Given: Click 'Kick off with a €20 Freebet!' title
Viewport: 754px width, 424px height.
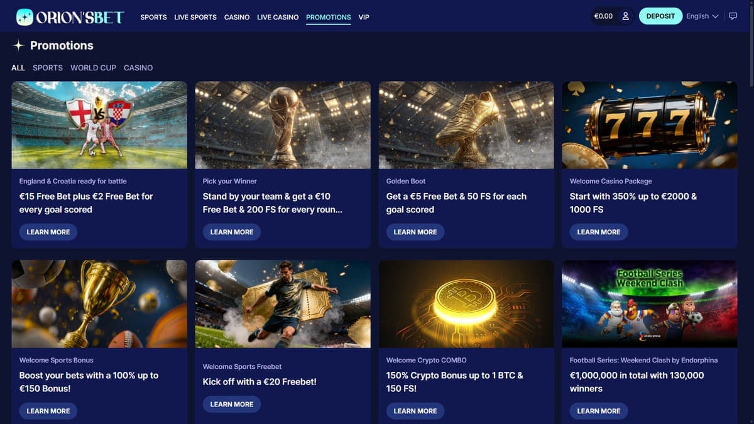Looking at the screenshot, I should click(260, 381).
